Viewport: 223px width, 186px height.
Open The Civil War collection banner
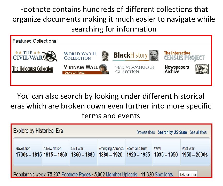(35, 56)
